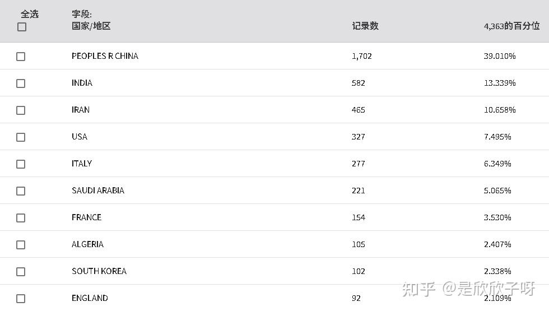
Task: Click the 1,702 record count value
Action: click(362, 56)
